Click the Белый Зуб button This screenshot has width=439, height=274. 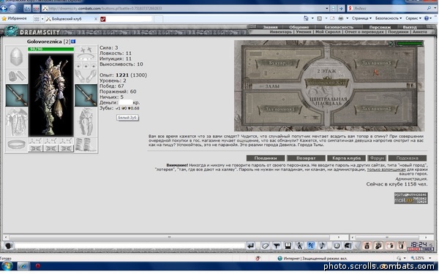[127, 118]
